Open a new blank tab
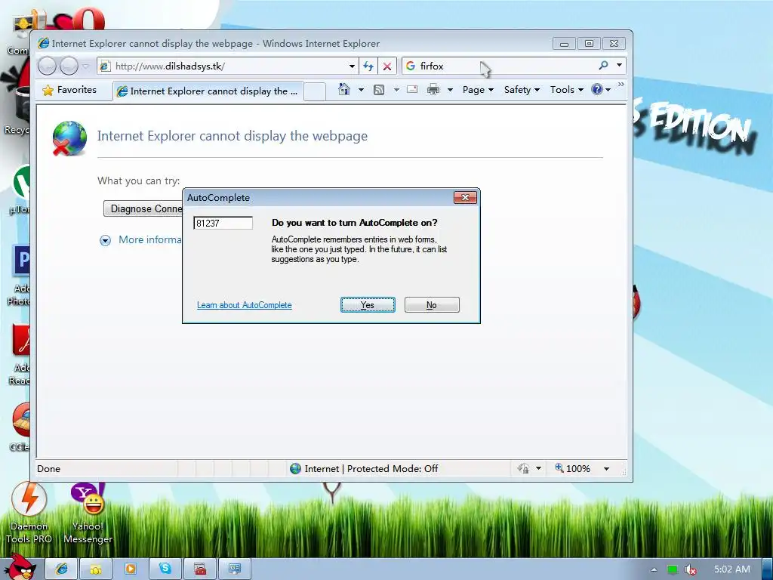 [315, 91]
